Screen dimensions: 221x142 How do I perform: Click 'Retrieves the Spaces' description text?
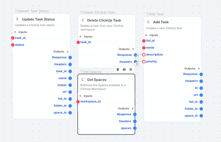tap(103, 87)
